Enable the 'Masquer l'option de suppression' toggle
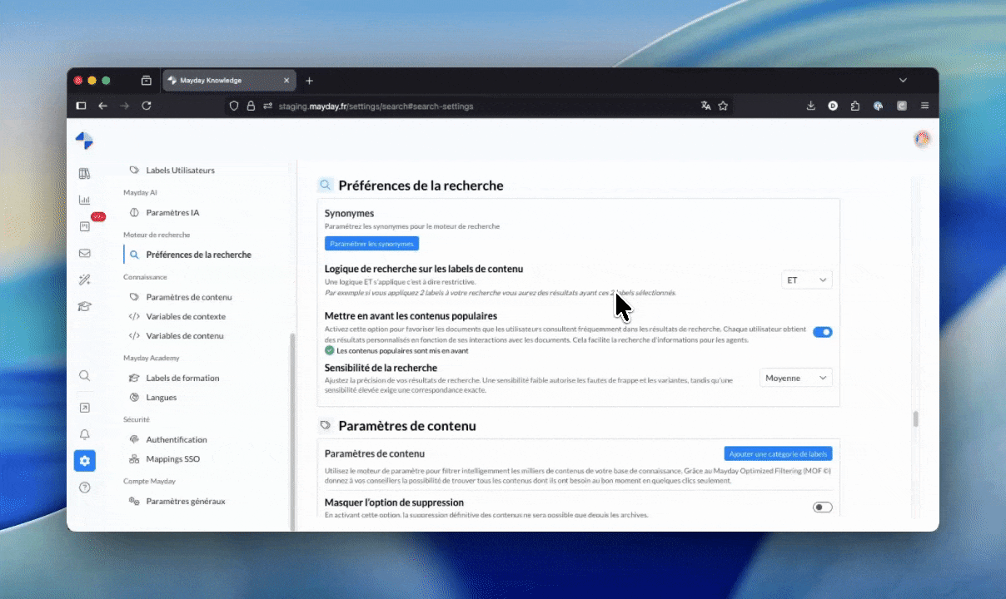The width and height of the screenshot is (1006, 599). pyautogui.click(x=822, y=507)
